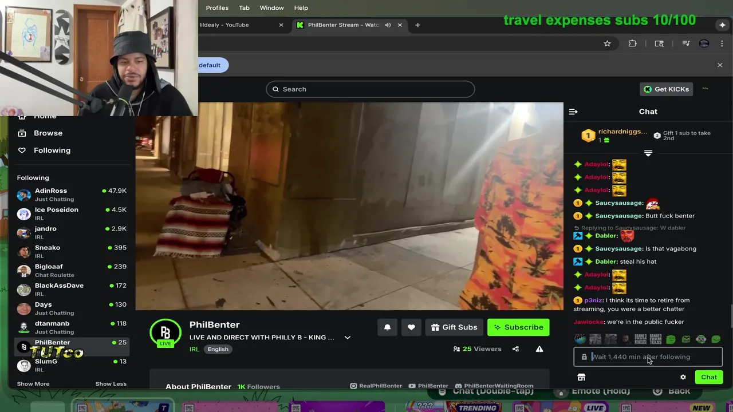The width and height of the screenshot is (733, 412).
Task: Collapse the chat using the arrow icon
Action: click(573, 112)
